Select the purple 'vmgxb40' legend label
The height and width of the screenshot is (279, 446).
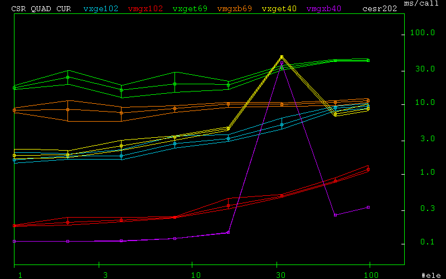click(x=324, y=8)
